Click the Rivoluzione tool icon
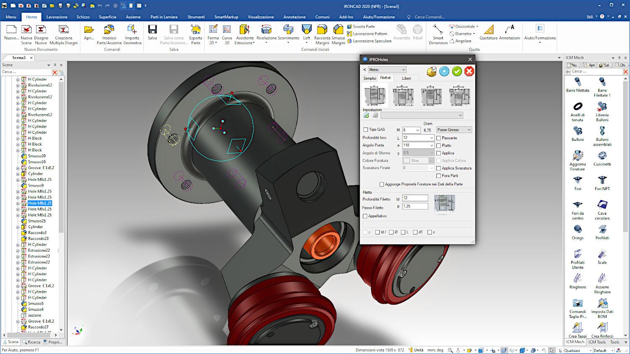This screenshot has height=354, width=630. pos(266,30)
